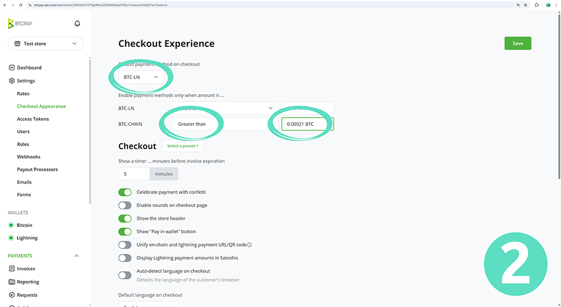Reload the page in the browser
Screen dimensions: 561x307
21,5
